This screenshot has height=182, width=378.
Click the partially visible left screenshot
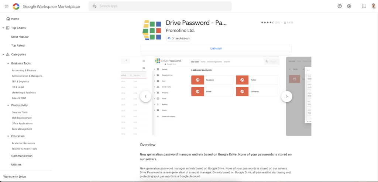tap(133, 96)
